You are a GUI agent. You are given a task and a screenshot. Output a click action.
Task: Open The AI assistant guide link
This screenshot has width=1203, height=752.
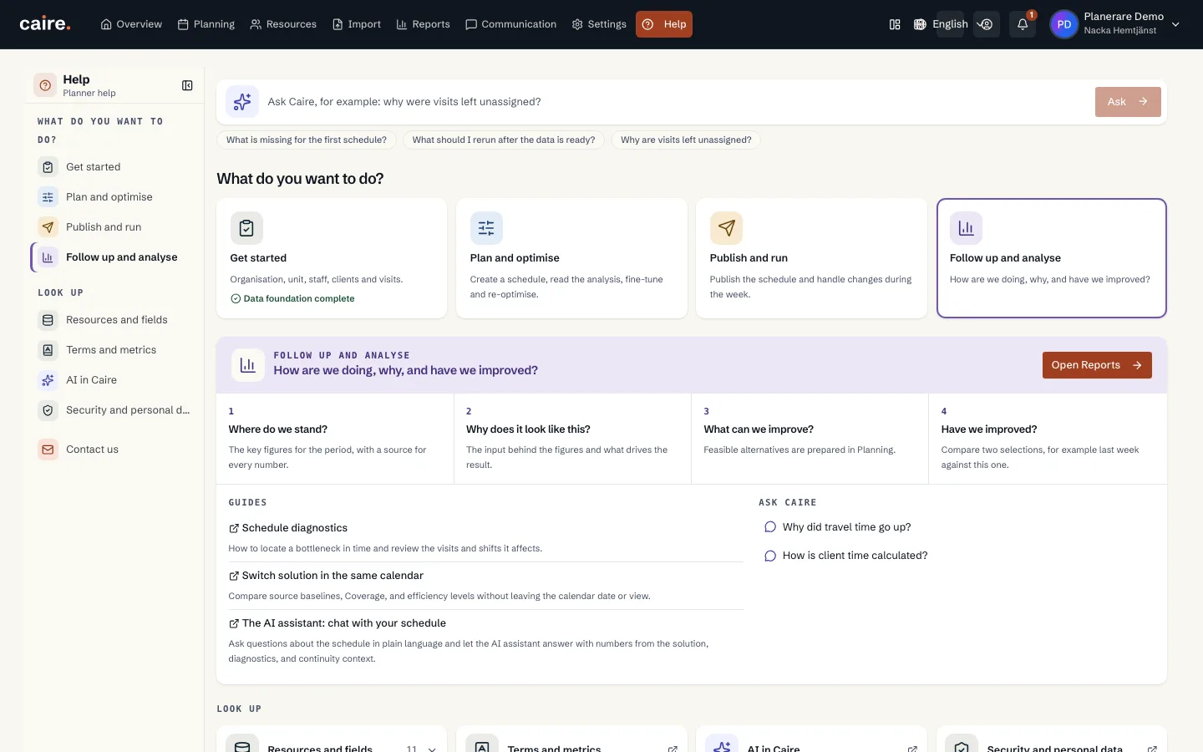[338, 623]
